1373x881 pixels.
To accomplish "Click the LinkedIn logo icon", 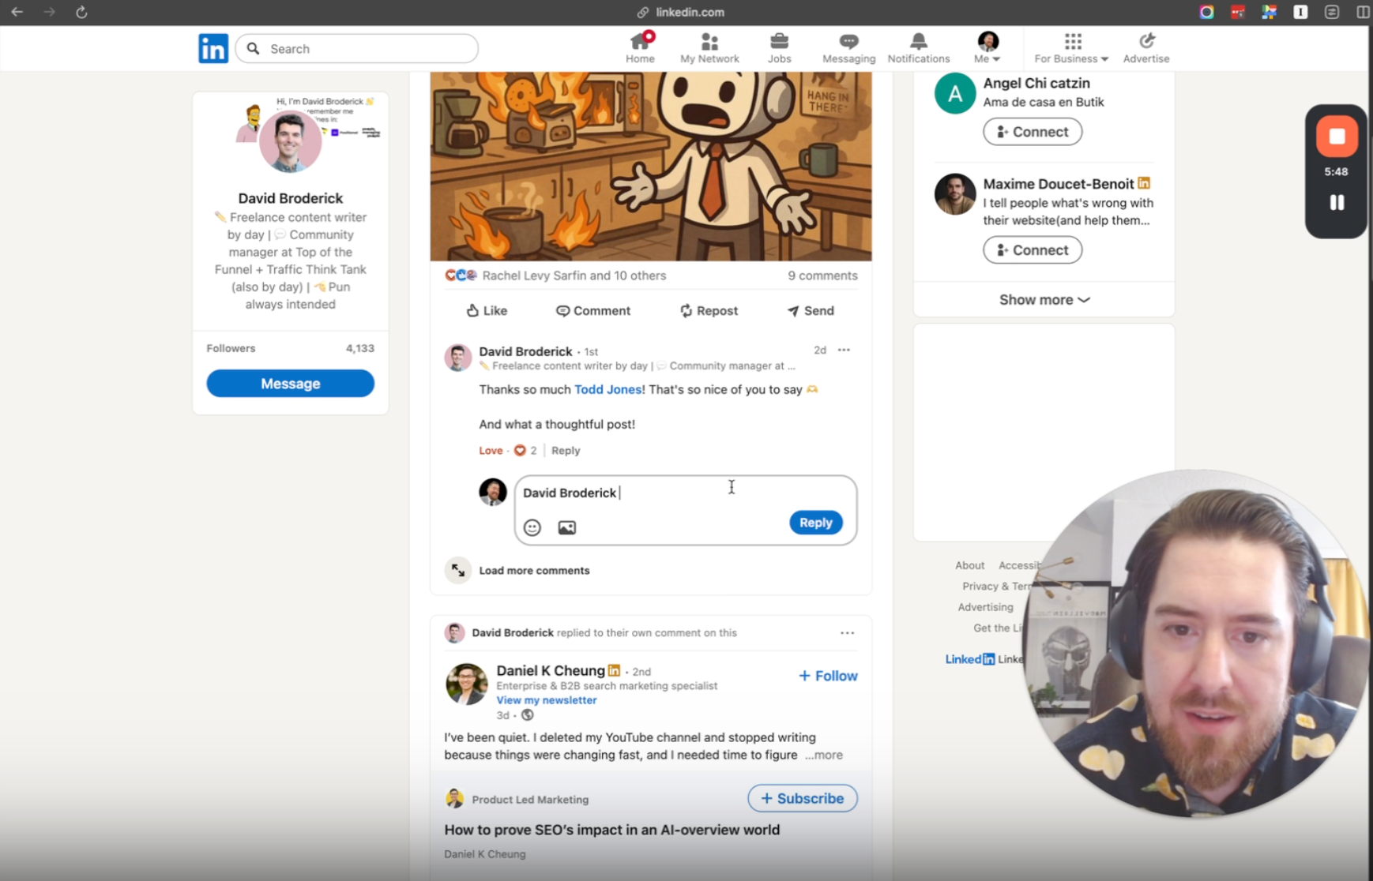I will [x=213, y=49].
